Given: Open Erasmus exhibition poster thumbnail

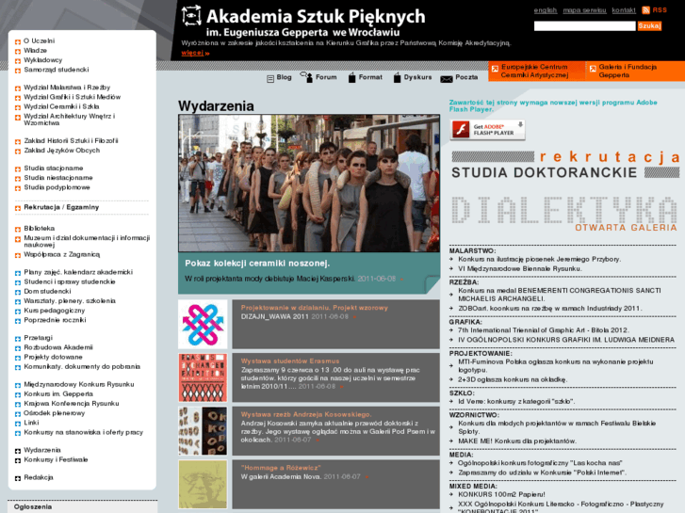Looking at the screenshot, I should pos(203,377).
